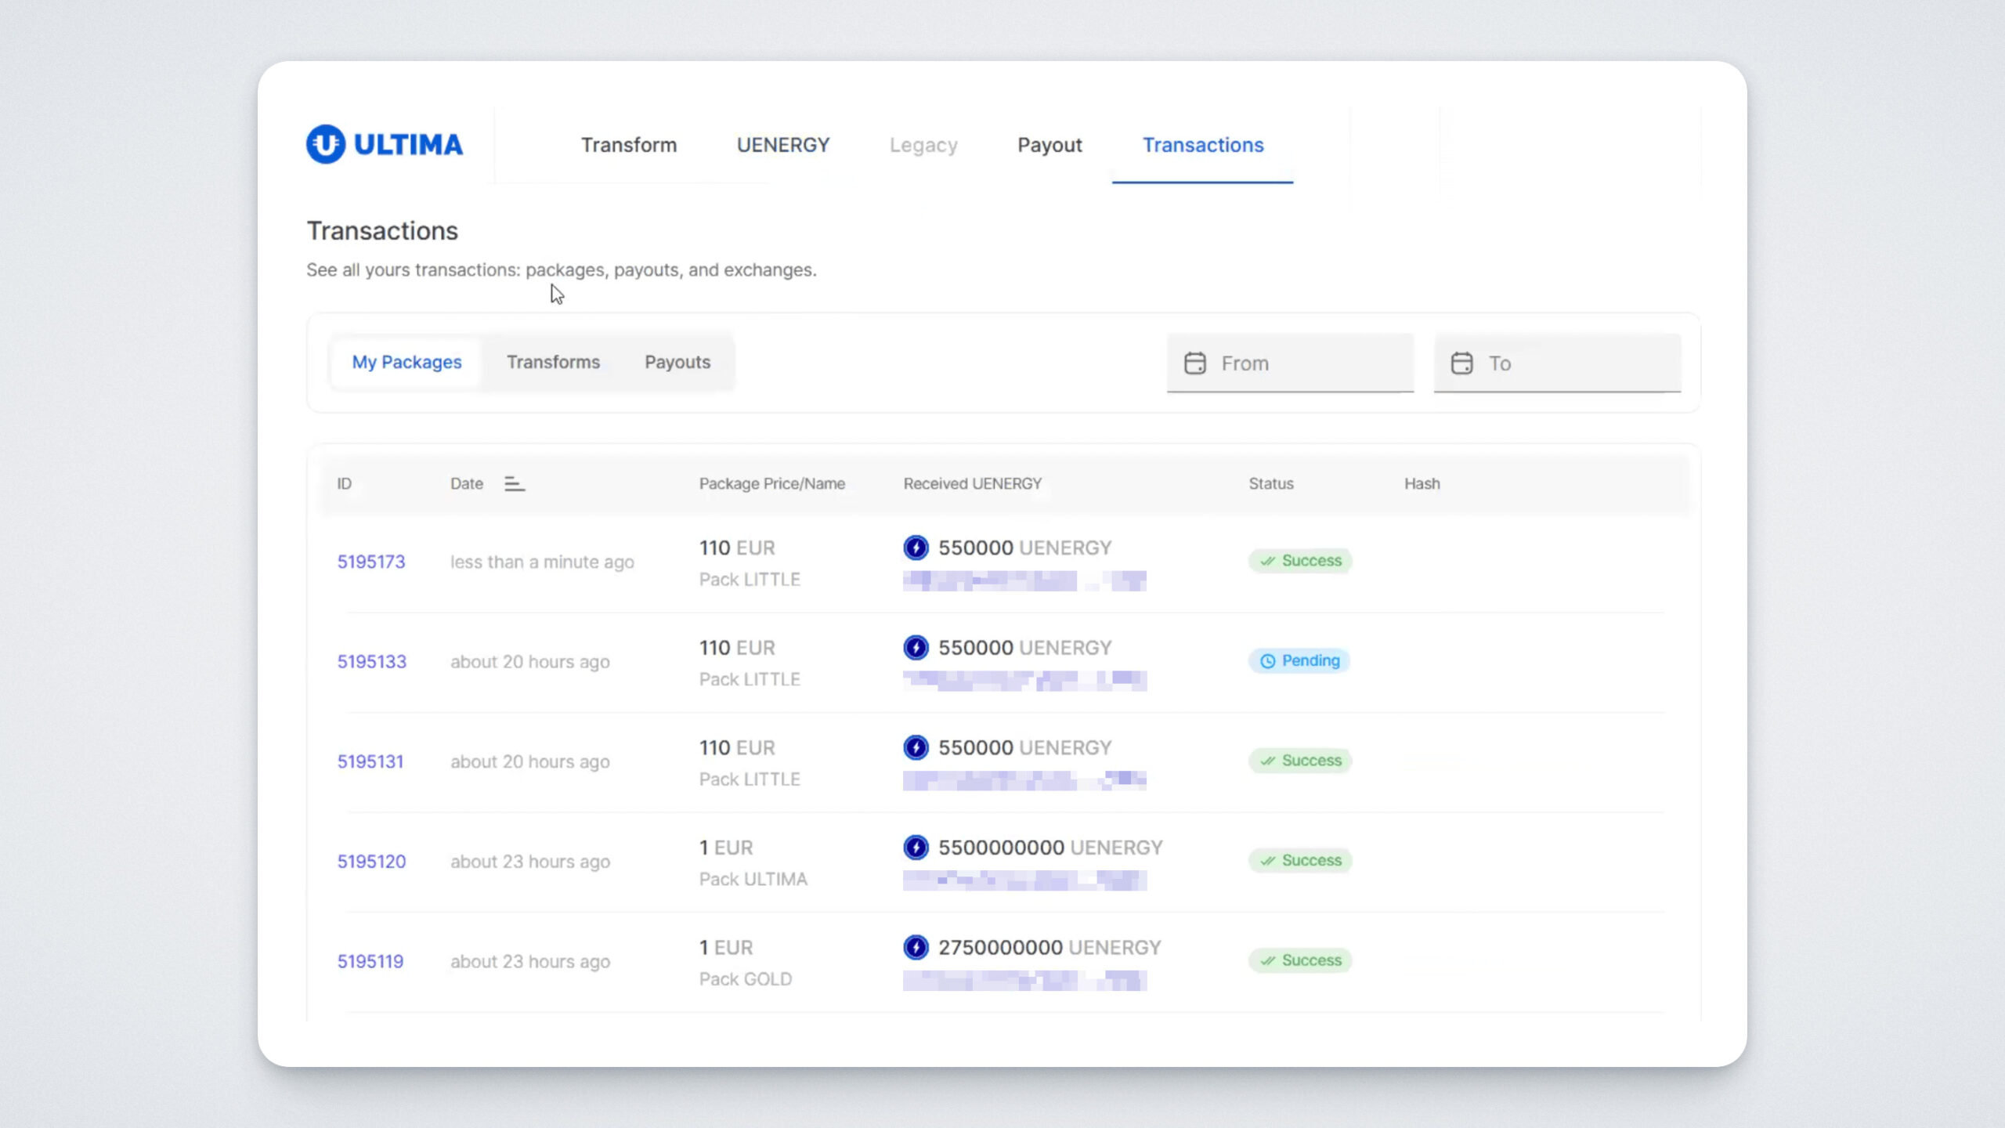Select the My Packages tab
The width and height of the screenshot is (2005, 1128).
coord(406,362)
